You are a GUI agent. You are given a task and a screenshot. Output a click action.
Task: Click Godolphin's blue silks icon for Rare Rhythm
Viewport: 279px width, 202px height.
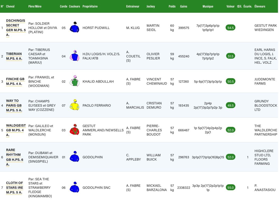[74, 157]
